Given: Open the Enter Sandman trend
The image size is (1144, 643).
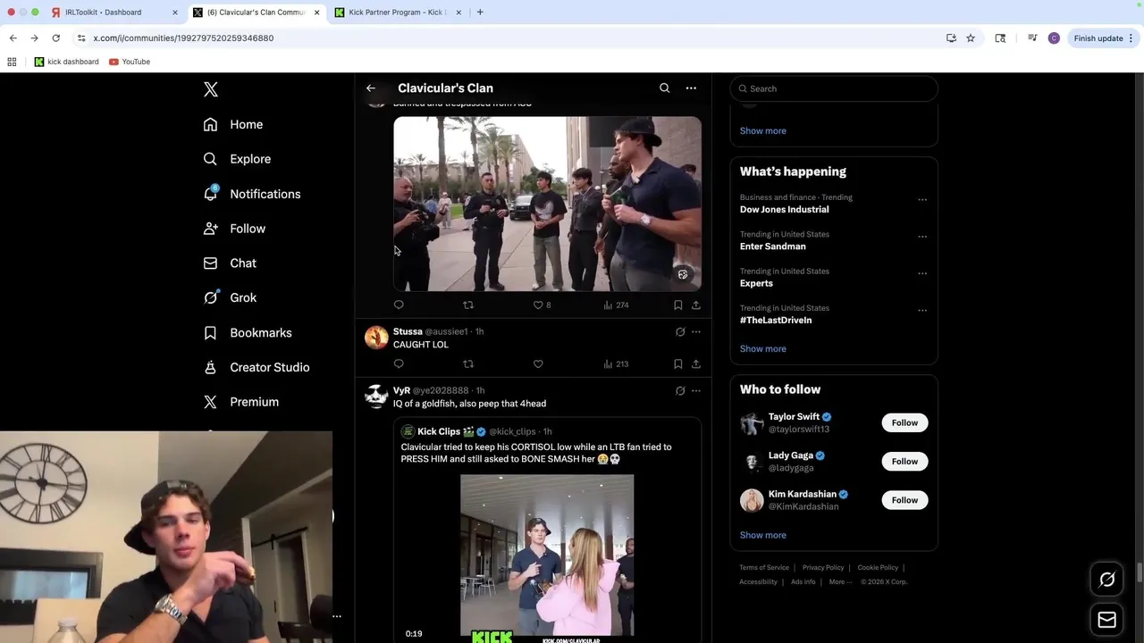Looking at the screenshot, I should tap(772, 246).
